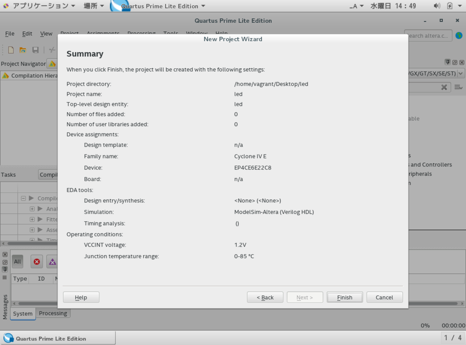This screenshot has height=345, width=466.
Task: Click the error filter icon in Messages
Action: (36, 262)
